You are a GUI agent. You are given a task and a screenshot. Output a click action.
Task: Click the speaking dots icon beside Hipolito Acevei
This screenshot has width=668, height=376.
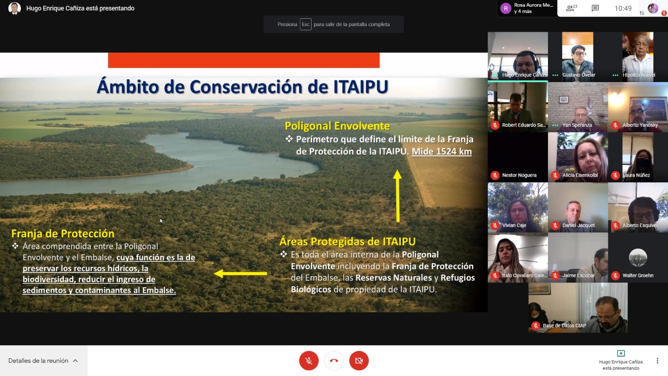click(615, 75)
